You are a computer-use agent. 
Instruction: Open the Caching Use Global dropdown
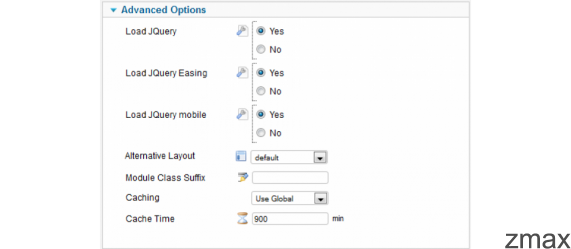point(289,198)
